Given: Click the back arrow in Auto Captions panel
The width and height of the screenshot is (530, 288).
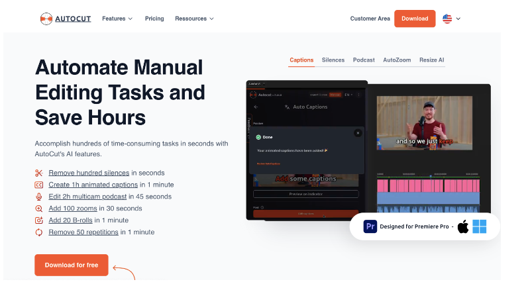Looking at the screenshot, I should [256, 107].
